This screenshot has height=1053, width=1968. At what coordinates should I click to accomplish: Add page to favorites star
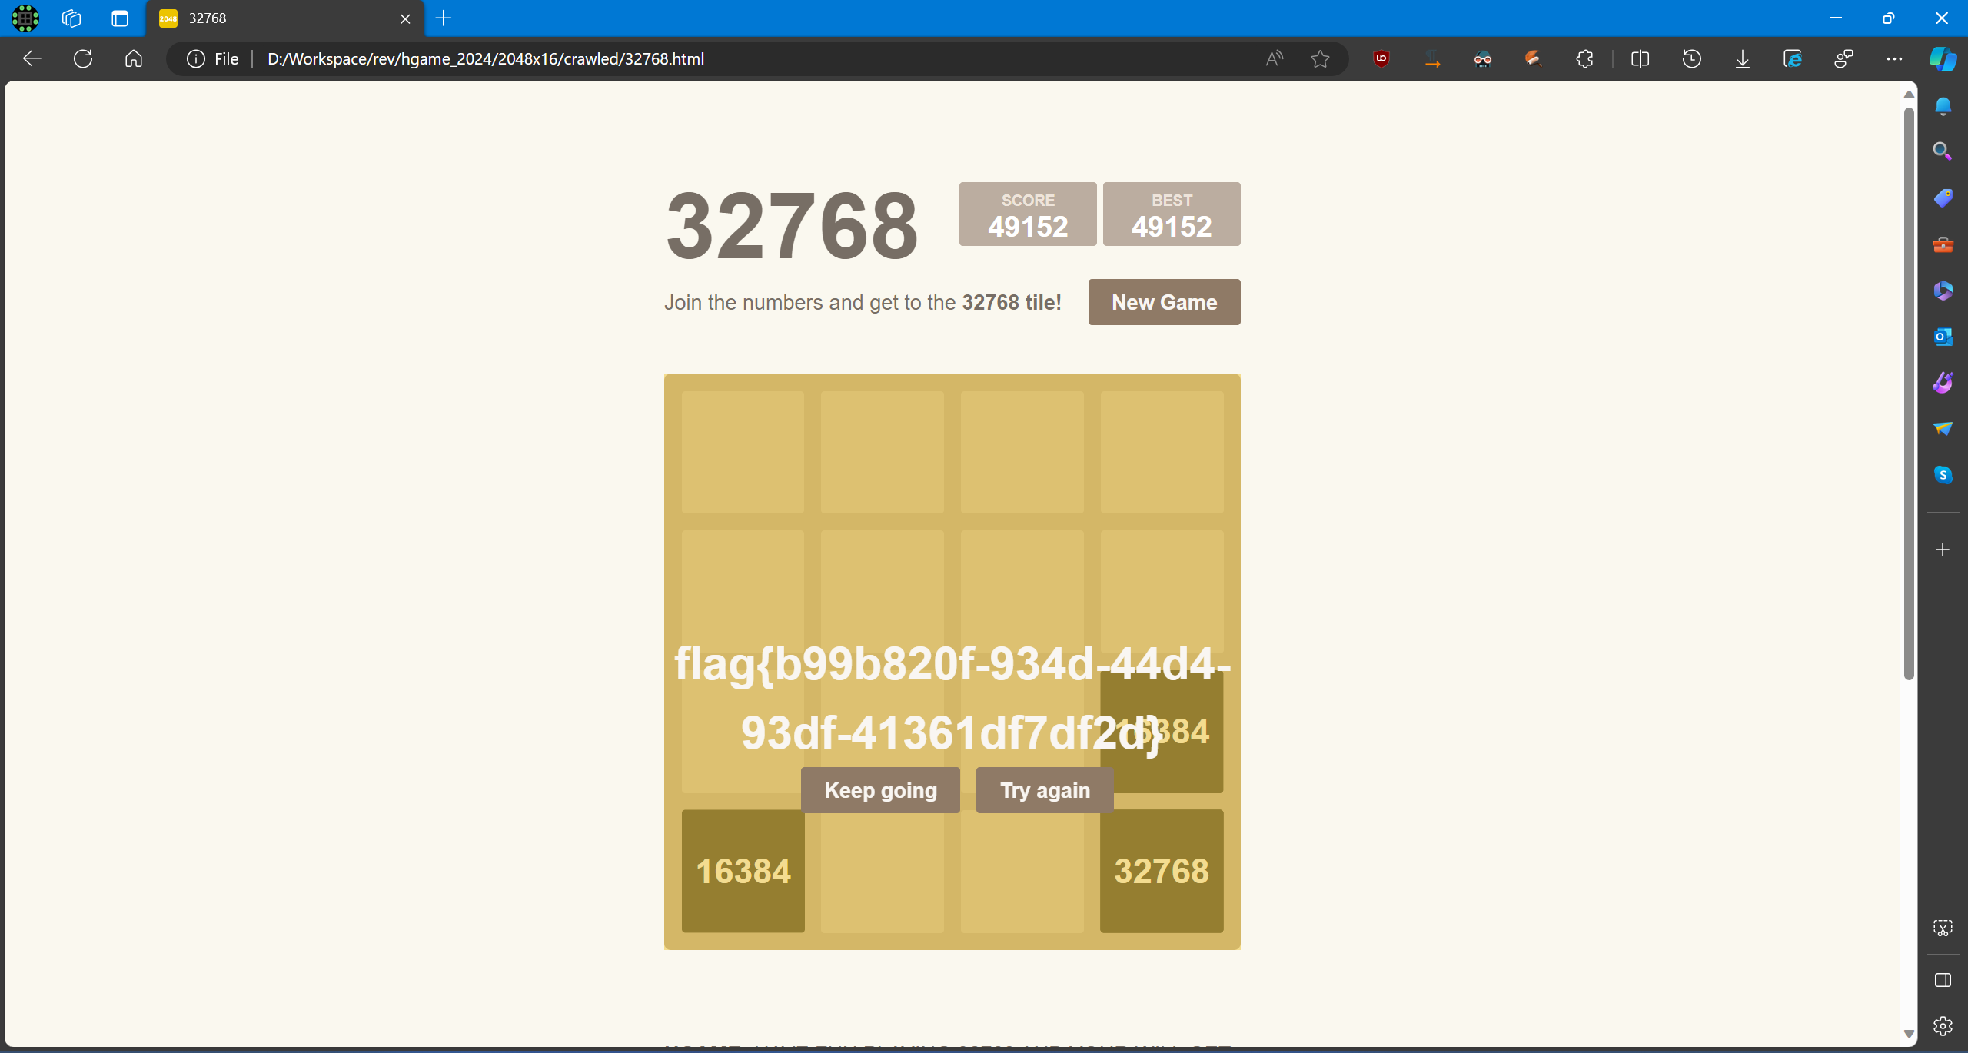click(x=1320, y=59)
